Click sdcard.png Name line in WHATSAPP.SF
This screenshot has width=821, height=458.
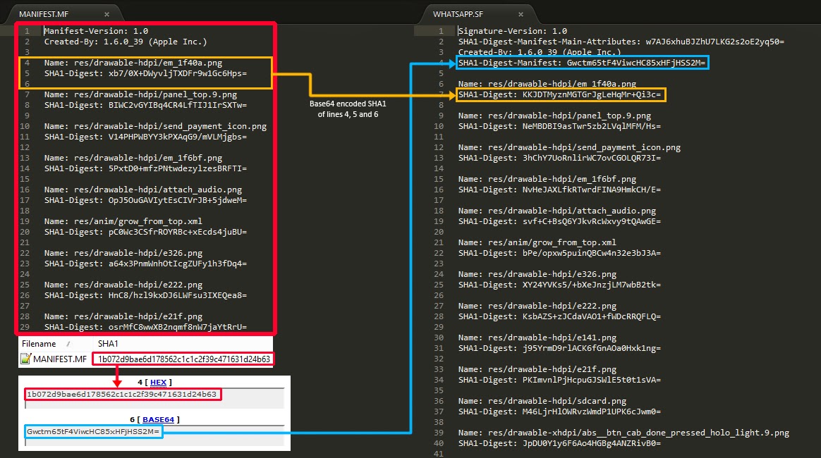(542, 401)
